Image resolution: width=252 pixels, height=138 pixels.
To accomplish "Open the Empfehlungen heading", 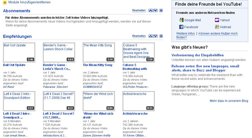I will click(x=17, y=36).
